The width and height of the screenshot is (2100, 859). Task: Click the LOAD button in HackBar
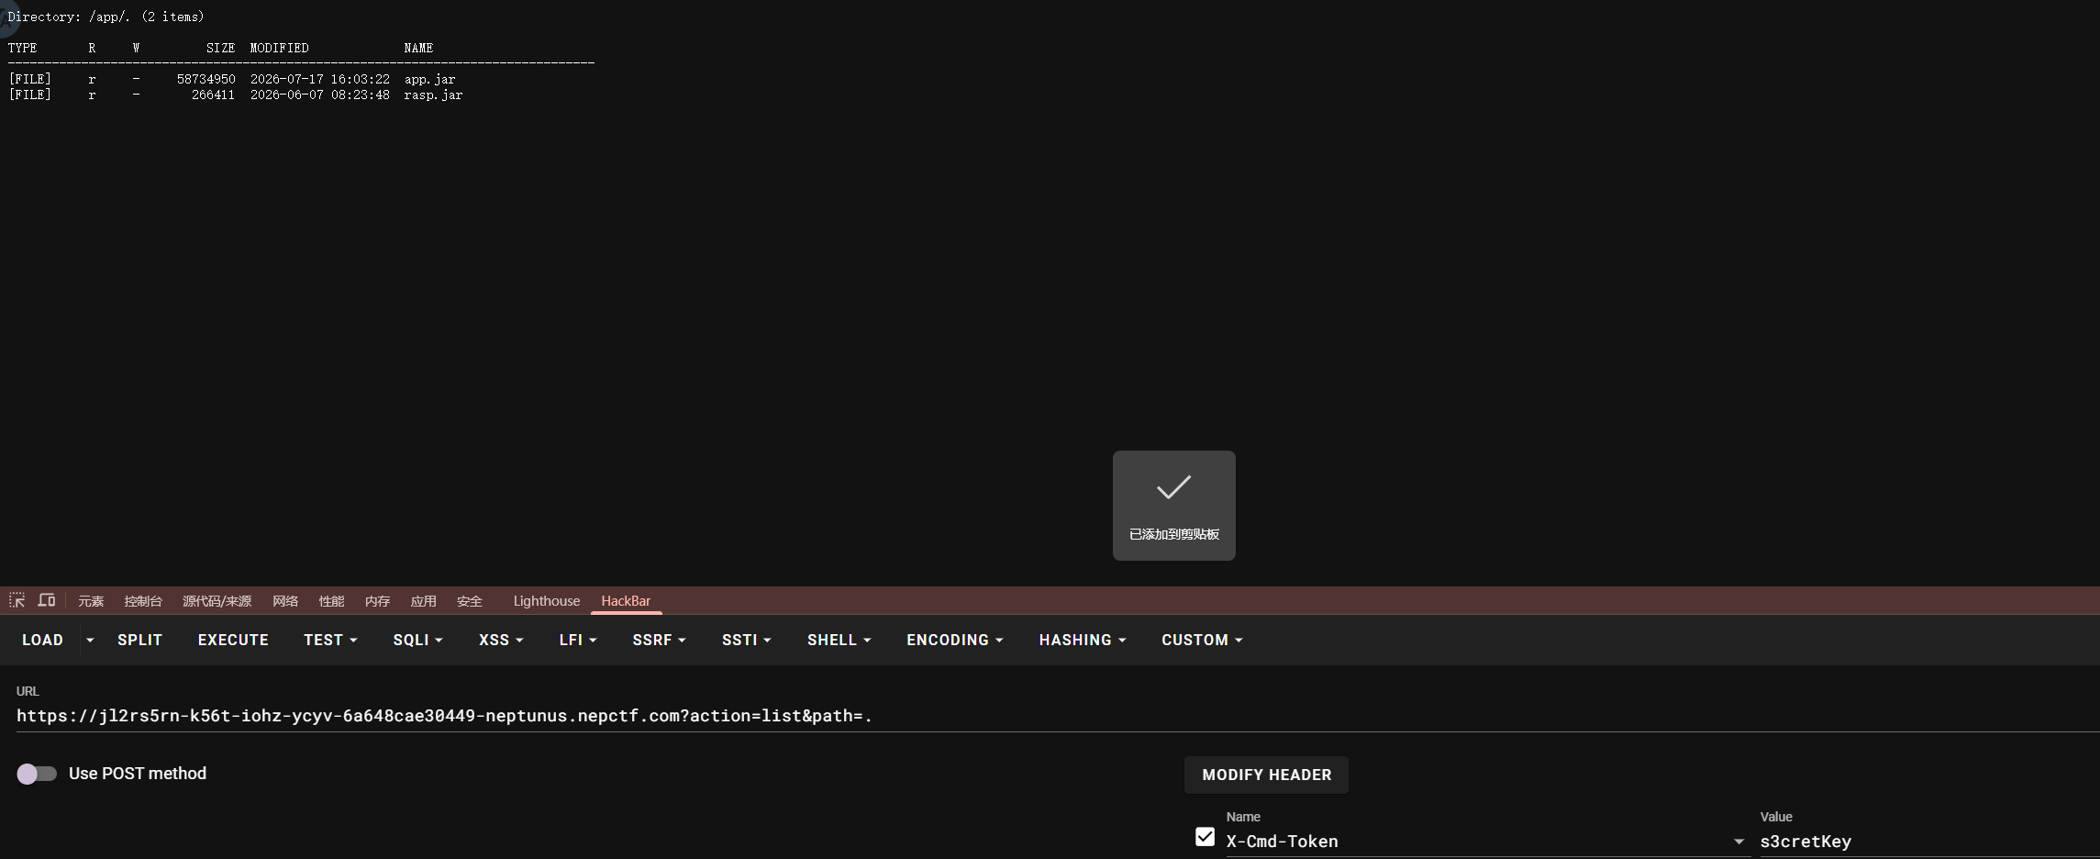click(42, 640)
